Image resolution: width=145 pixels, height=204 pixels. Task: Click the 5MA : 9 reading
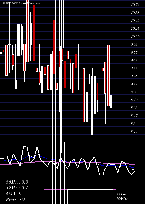[14, 194]
